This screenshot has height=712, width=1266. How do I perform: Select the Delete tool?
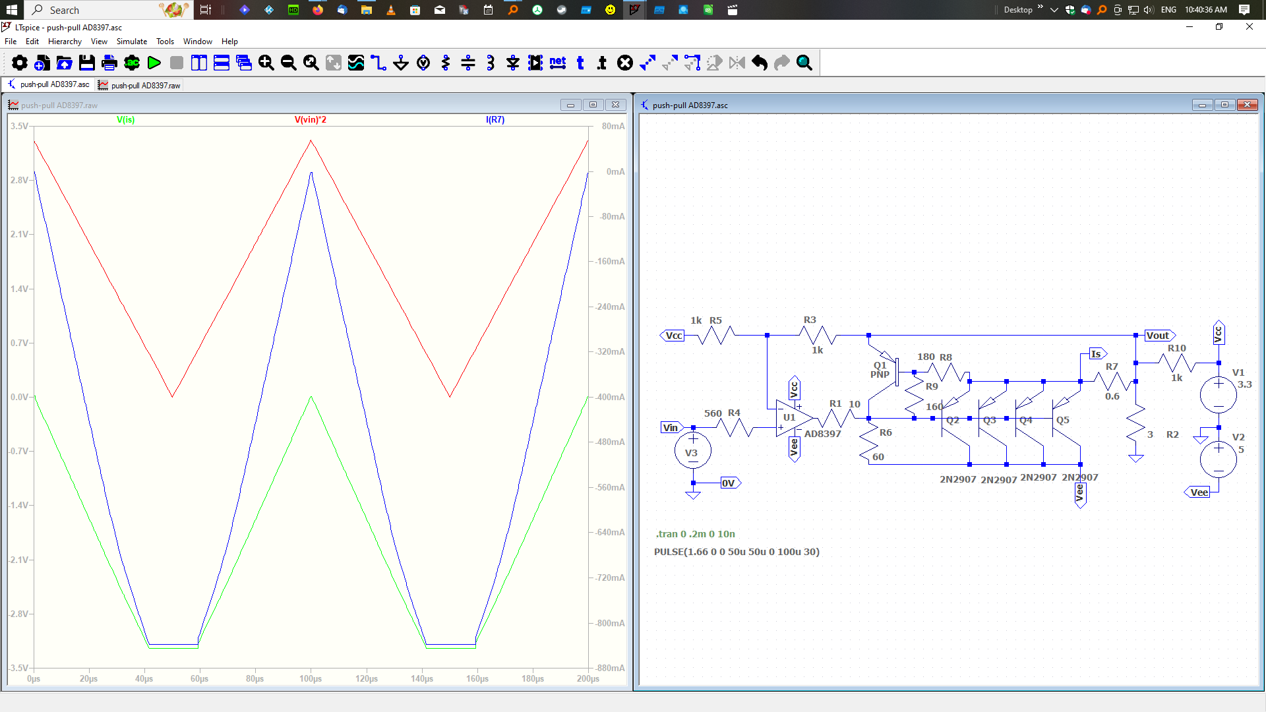point(625,63)
